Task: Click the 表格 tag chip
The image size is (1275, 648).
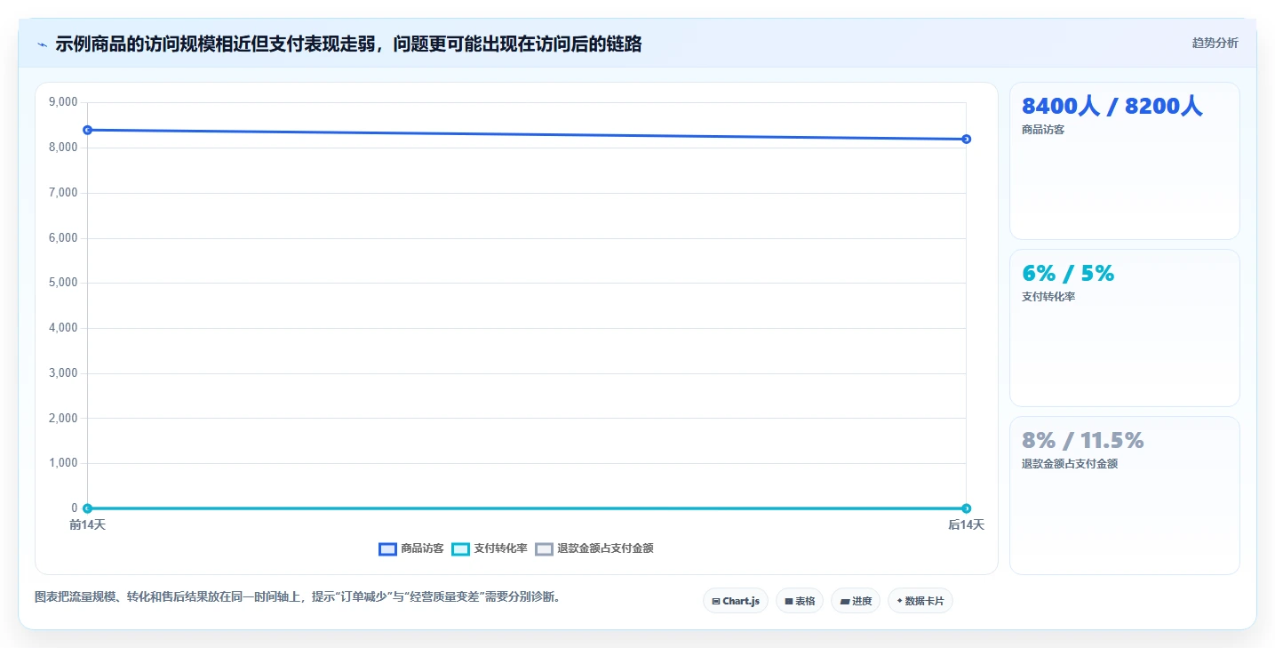Action: pyautogui.click(x=800, y=601)
